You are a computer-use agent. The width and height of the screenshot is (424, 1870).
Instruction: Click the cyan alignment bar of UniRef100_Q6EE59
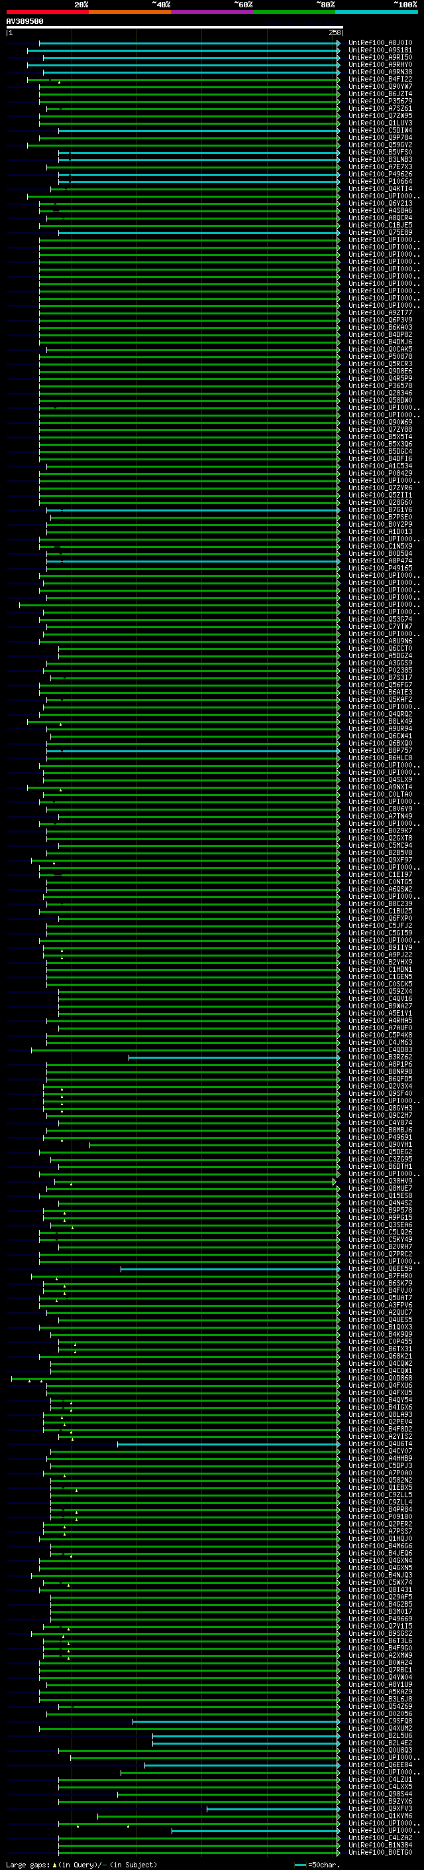(x=230, y=1268)
